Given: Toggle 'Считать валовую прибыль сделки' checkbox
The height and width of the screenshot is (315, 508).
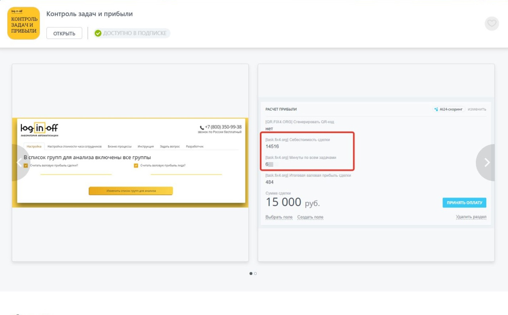Looking at the screenshot, I should tap(26, 165).
